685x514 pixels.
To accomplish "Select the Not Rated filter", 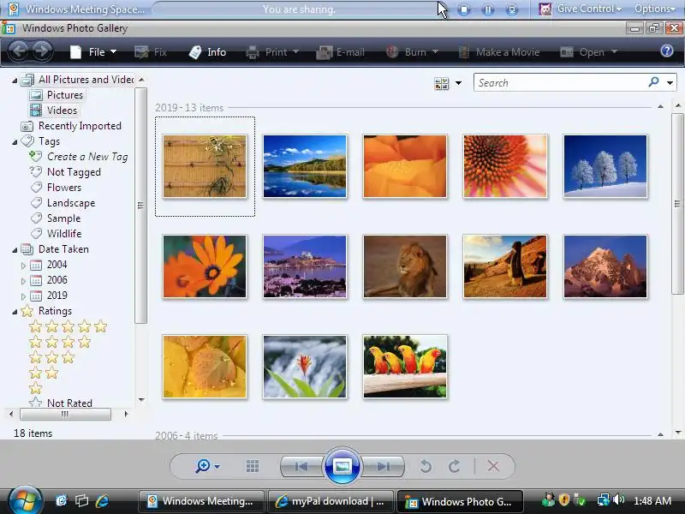I will pos(61,403).
